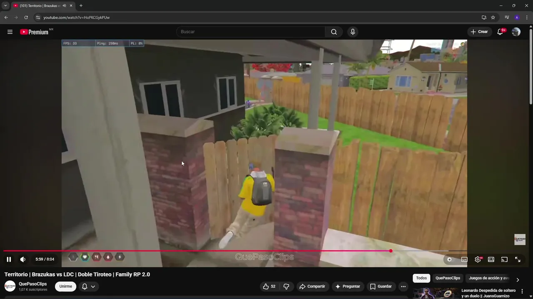Show next filter chips arrow
Image resolution: width=533 pixels, height=299 pixels.
pos(518,279)
